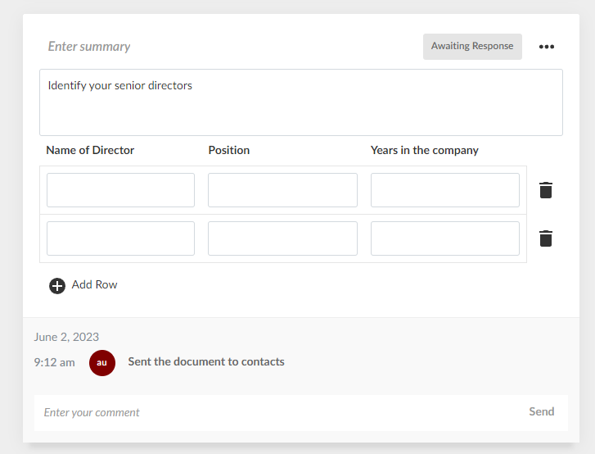595x454 pixels.
Task: Click the red 'au' user avatar
Action: tap(102, 362)
